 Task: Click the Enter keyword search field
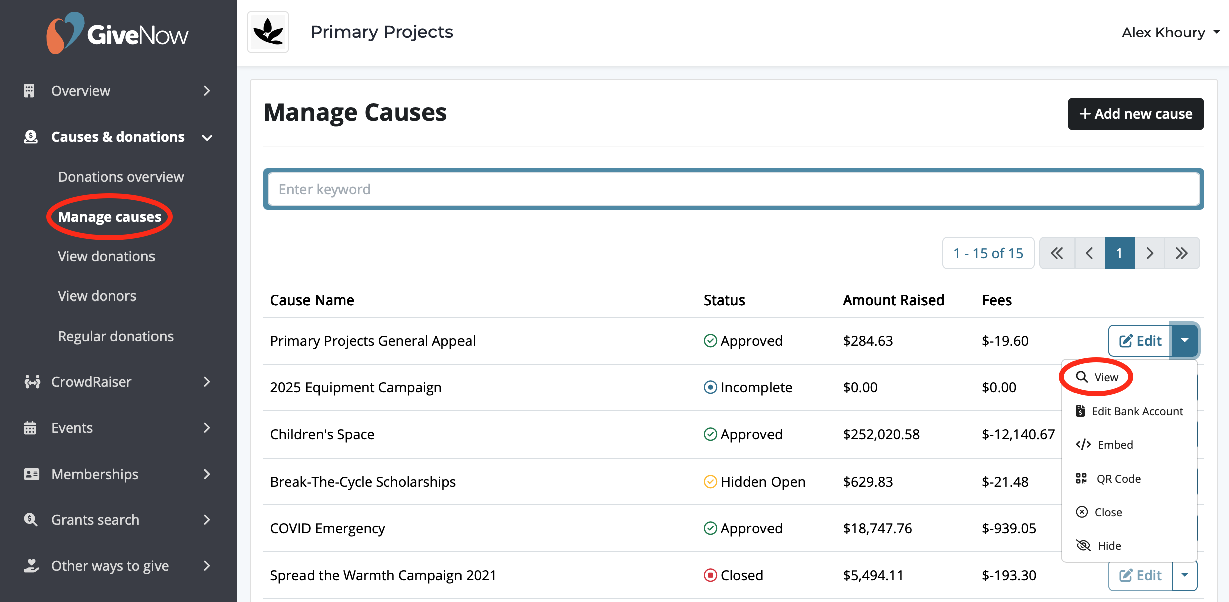pos(733,189)
